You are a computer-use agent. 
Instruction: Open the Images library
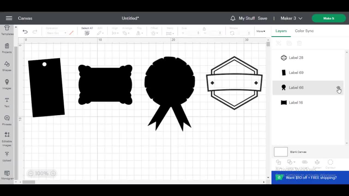(7, 84)
